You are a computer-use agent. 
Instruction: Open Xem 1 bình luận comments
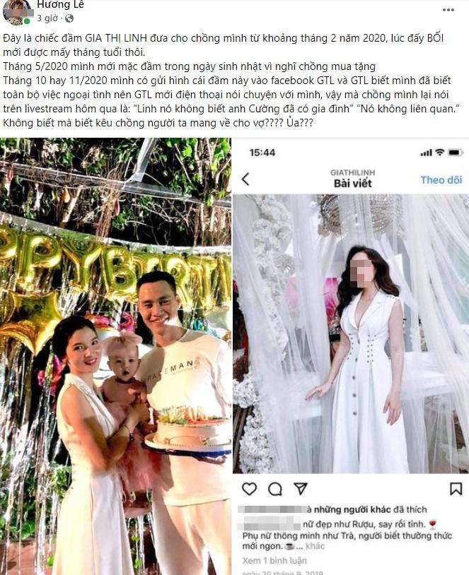click(x=274, y=560)
